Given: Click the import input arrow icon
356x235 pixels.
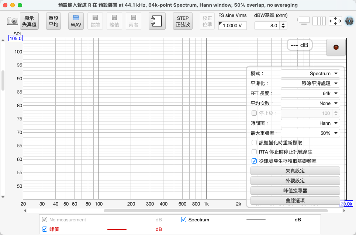Looking at the screenshot, I should (x=157, y=21).
